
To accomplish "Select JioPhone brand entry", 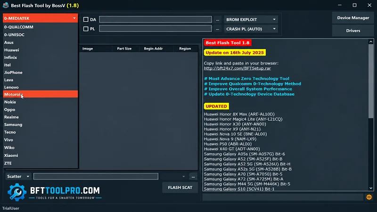I will pyautogui.click(x=40, y=73).
